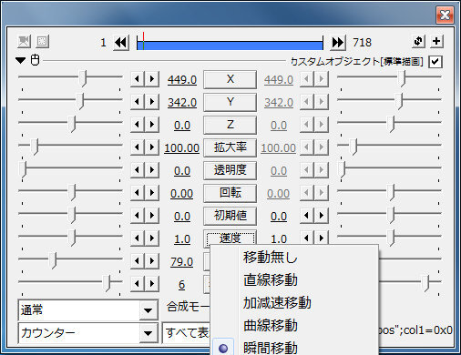Close the settings dialog window

pos(445,15)
